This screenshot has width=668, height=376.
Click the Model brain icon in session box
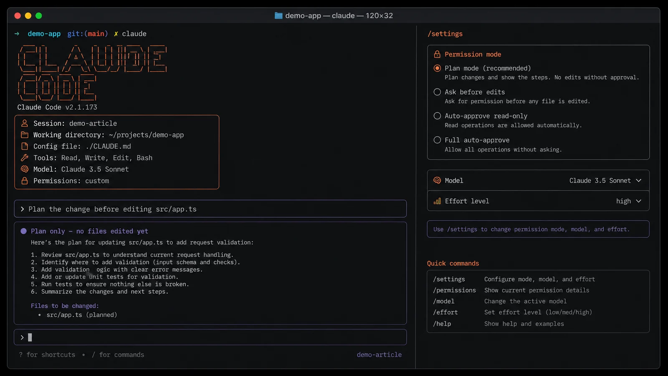(x=25, y=169)
